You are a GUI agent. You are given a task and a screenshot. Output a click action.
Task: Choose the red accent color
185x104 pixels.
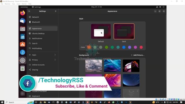tap(141, 47)
